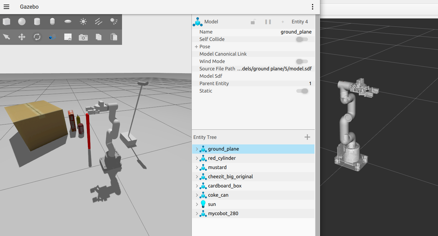Turn off the Static switch

pyautogui.click(x=302, y=91)
